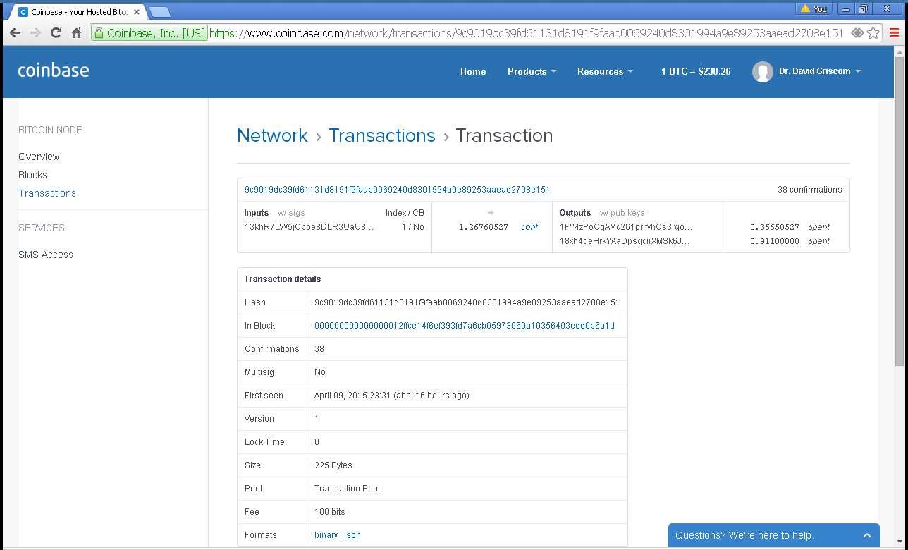Open the Products dropdown

pyautogui.click(x=532, y=71)
